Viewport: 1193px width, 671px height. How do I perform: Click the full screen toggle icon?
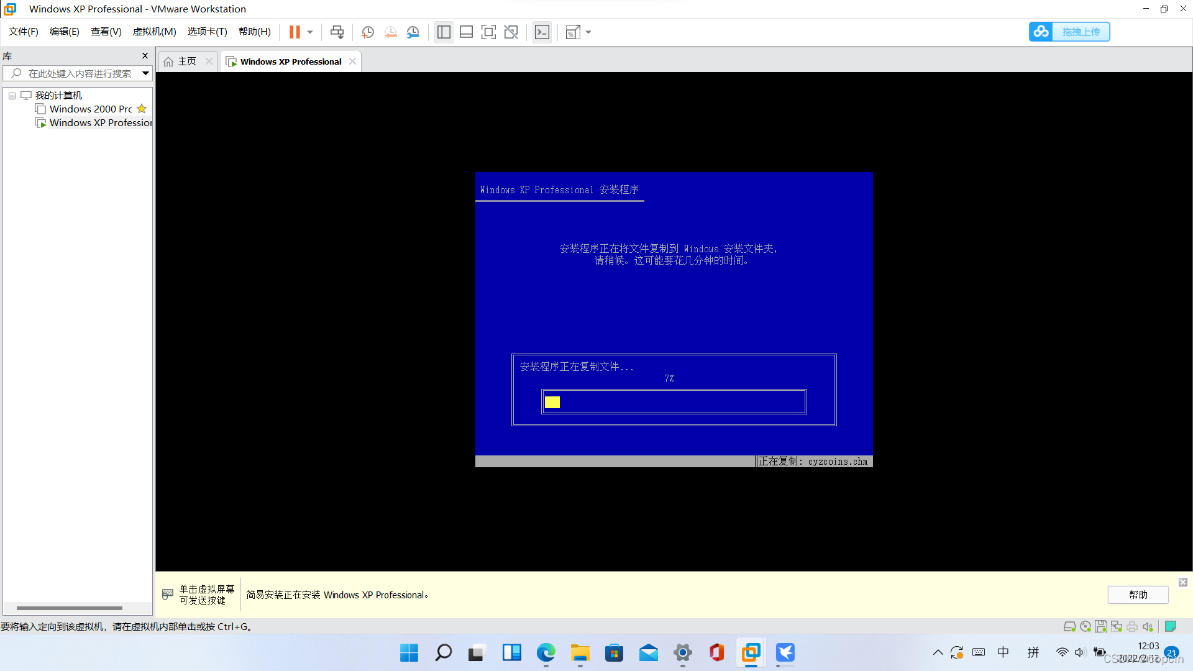(488, 32)
